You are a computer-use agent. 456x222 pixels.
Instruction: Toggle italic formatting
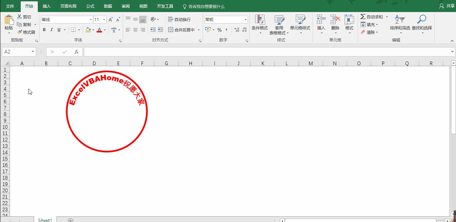51,30
